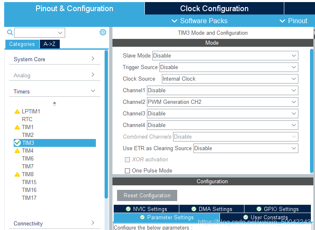
Task: Click into the peripheral search input field
Action: click(x=36, y=33)
